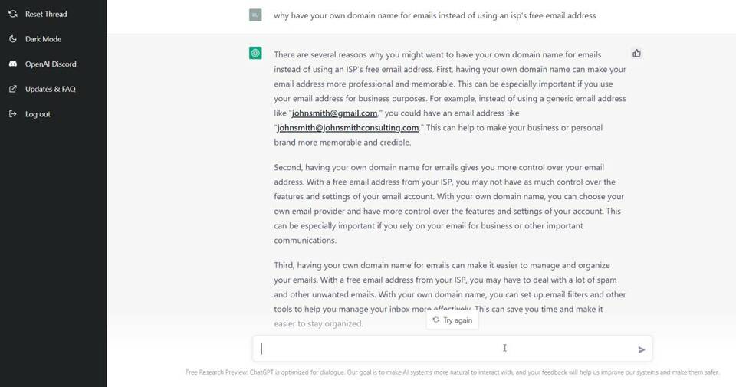This screenshot has height=387, width=736.
Task: Click the ChatGPT logo avatar beside the response
Action: tap(255, 53)
